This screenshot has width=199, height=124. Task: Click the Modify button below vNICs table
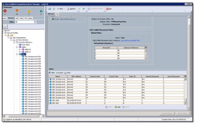click(126, 107)
